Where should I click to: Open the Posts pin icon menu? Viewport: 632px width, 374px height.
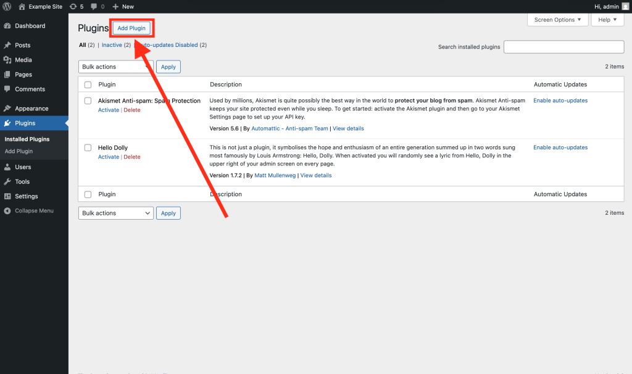[x=7, y=45]
